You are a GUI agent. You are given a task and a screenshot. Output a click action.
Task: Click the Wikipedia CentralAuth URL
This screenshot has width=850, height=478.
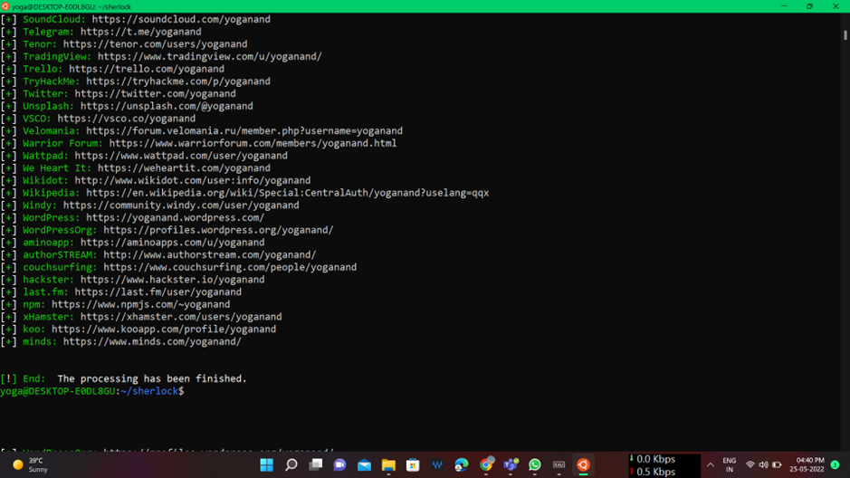287,193
